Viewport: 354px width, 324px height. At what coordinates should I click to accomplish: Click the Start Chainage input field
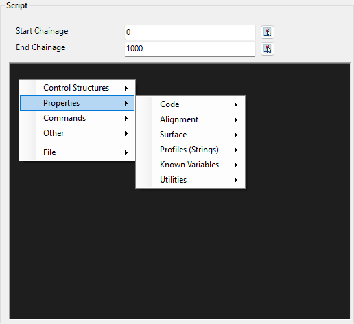190,32
